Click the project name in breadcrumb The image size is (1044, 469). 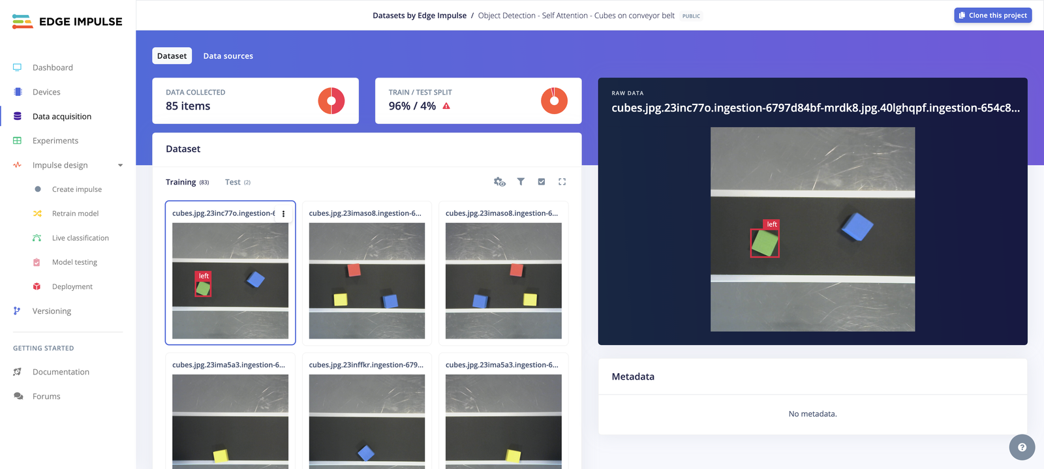[x=576, y=16]
